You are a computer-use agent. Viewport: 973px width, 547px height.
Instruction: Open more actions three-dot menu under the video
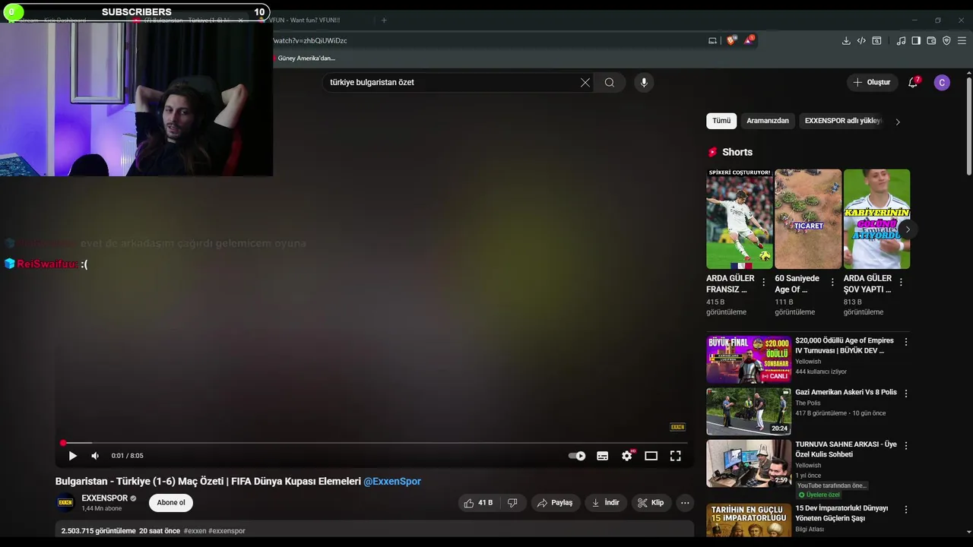click(685, 503)
